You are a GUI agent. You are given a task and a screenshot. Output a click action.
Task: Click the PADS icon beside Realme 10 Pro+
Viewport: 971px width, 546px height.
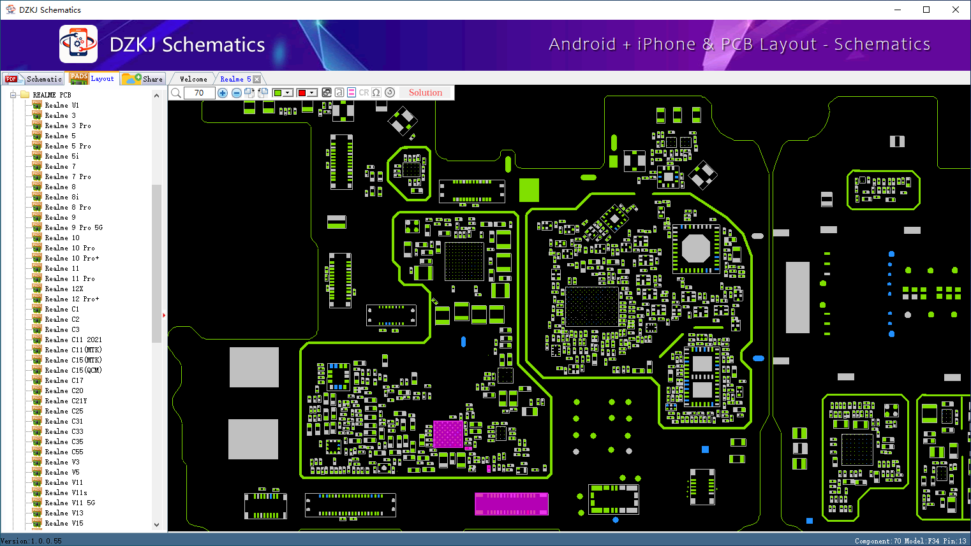point(37,258)
